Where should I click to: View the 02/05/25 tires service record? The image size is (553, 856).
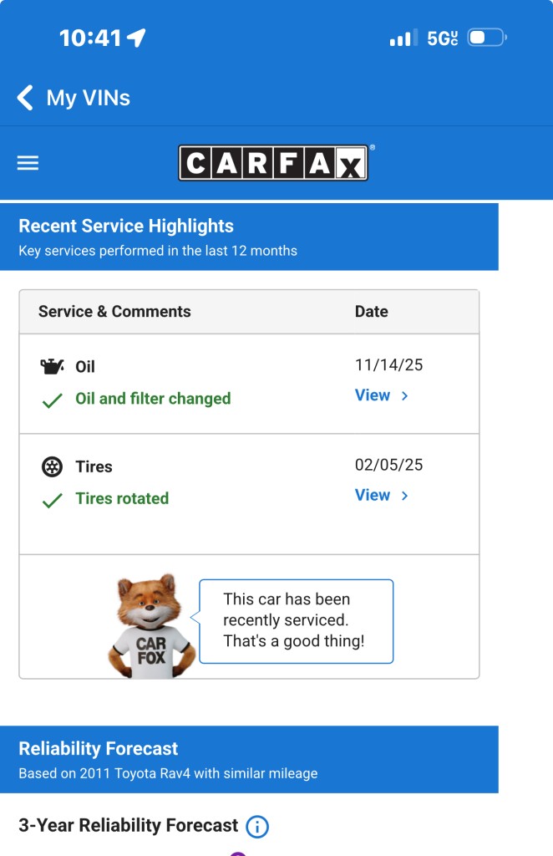(x=373, y=495)
